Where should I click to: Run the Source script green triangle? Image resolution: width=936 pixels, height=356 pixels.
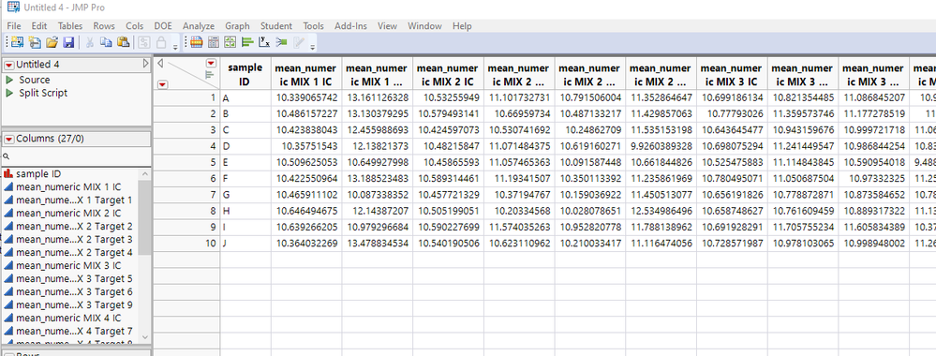point(9,80)
